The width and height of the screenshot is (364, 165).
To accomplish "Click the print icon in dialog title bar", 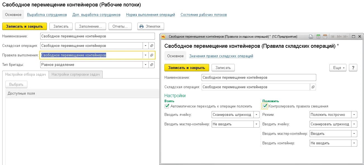I will tap(311, 37).
